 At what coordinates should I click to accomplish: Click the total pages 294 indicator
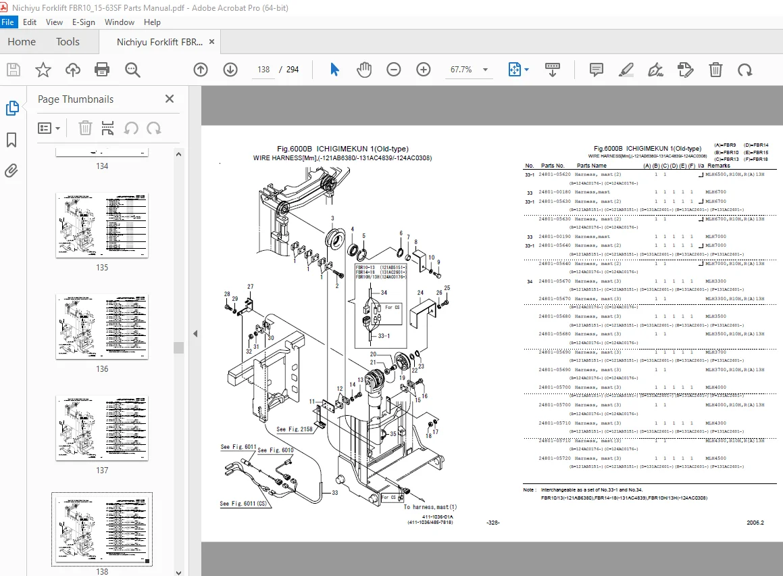tap(293, 70)
